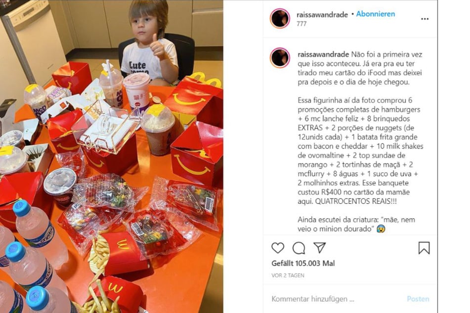Save the post with the bookmark icon
This screenshot has width=470, height=313.
(424, 248)
